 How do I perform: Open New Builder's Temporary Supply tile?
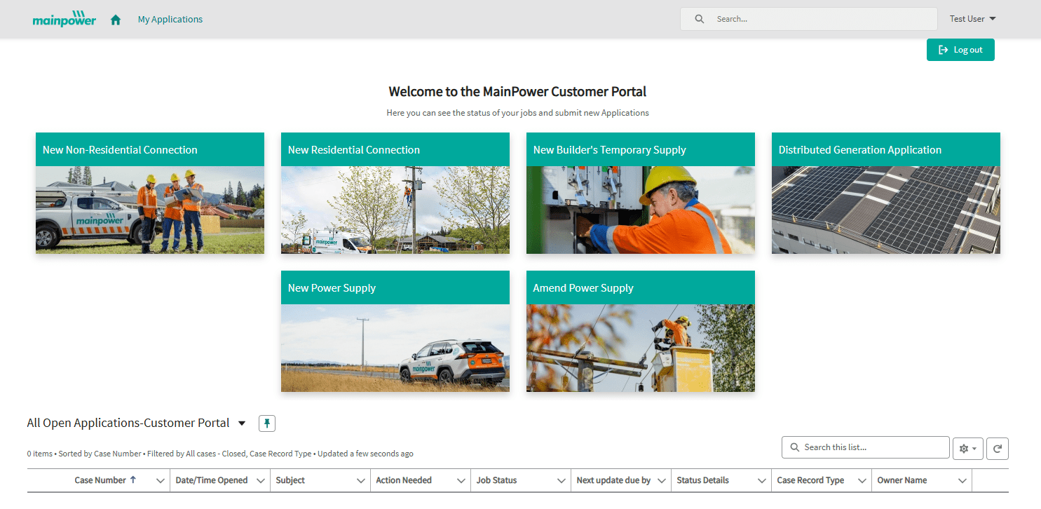click(641, 193)
